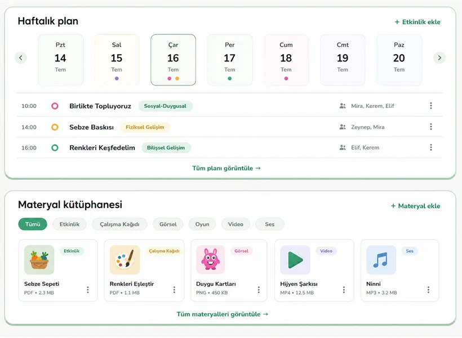Open options menu for Sebze Baskısı
Viewport: 462px width, 338px height.
click(431, 127)
